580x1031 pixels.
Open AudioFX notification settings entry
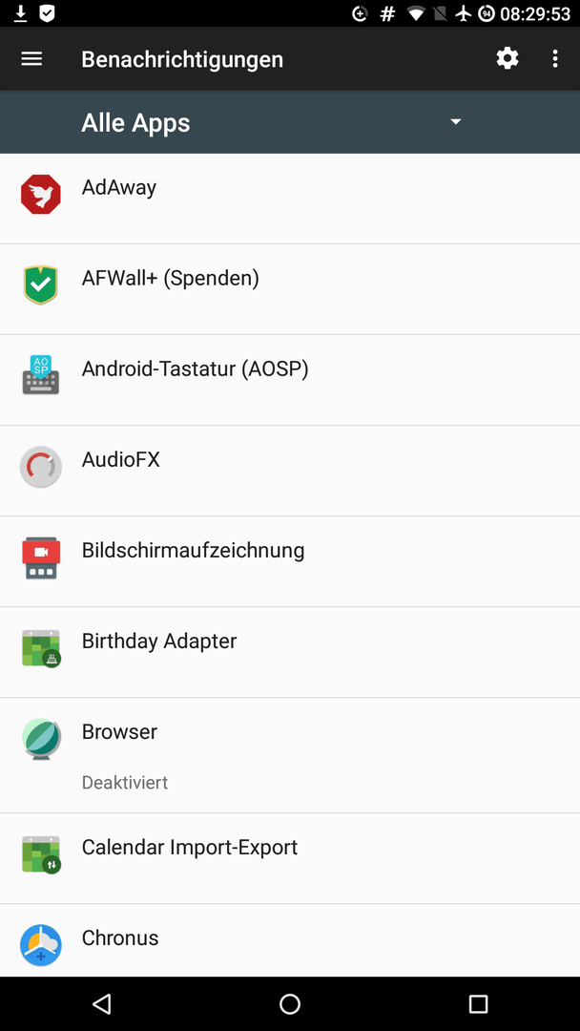coord(290,471)
